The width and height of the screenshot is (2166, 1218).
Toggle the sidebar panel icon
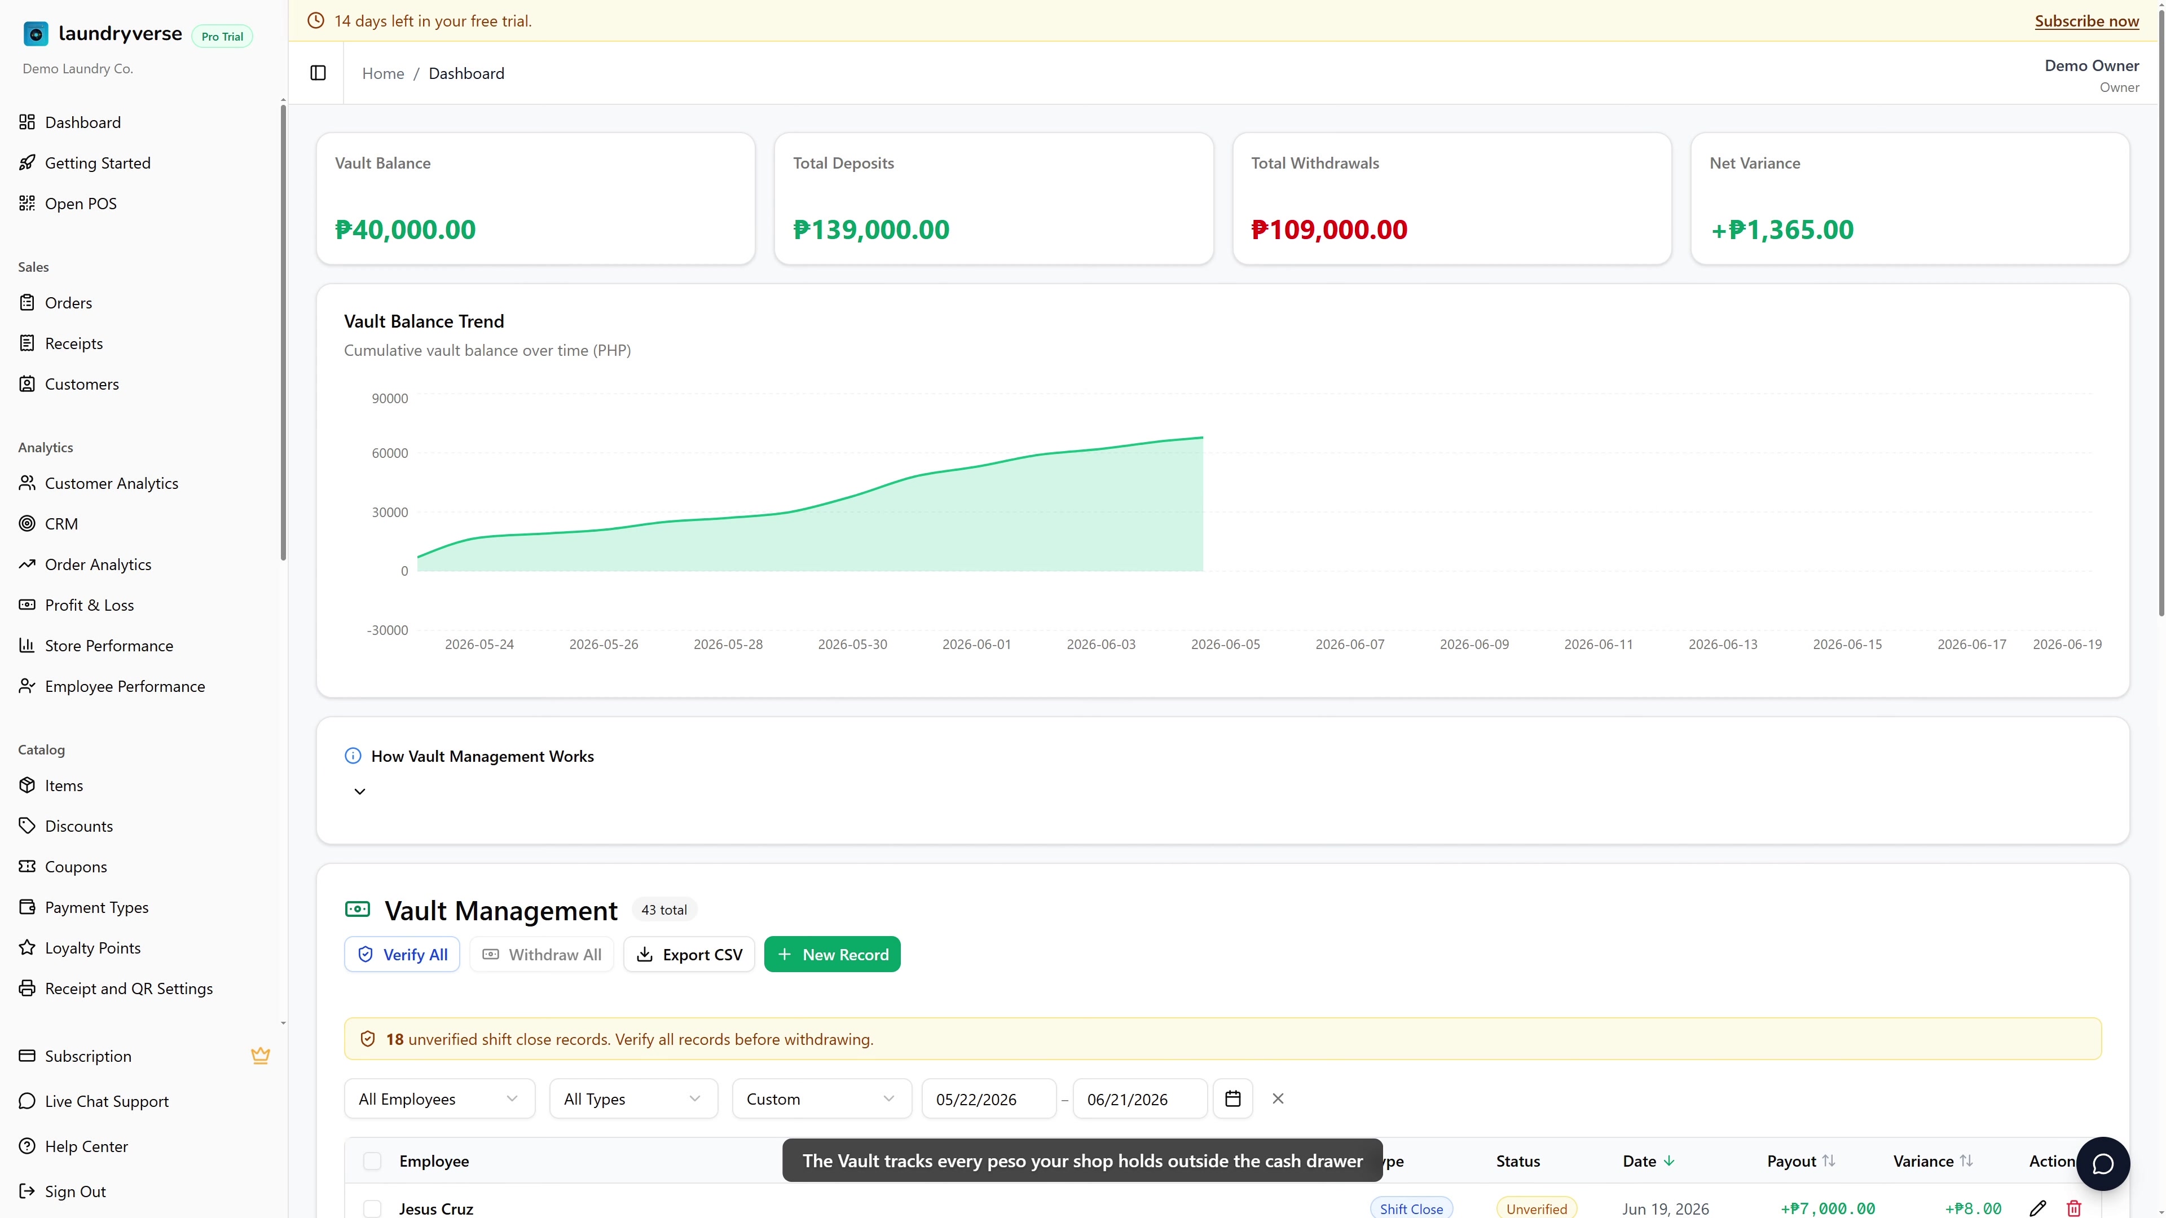tap(318, 73)
